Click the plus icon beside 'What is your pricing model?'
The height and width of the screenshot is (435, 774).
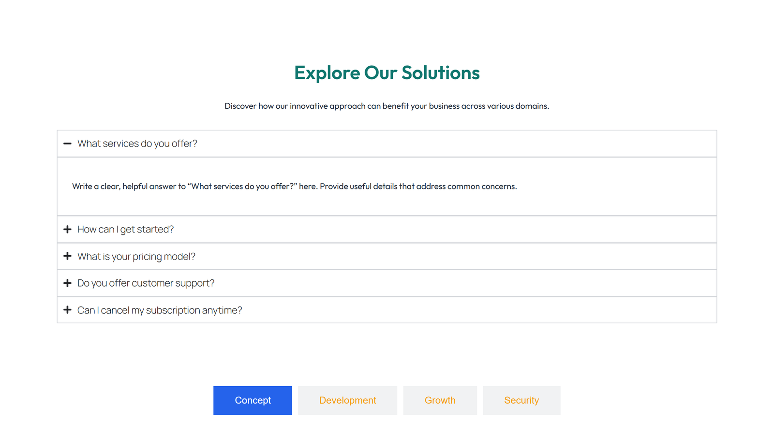click(x=68, y=256)
